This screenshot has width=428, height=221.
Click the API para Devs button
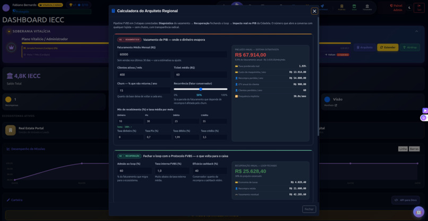point(406,200)
